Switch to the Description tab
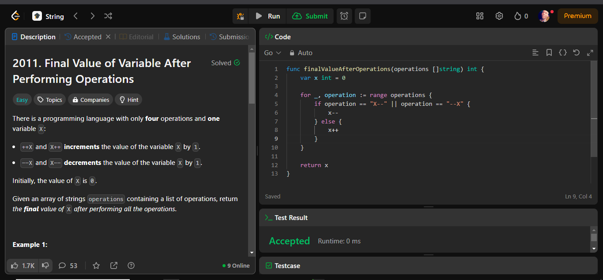Screen dimensions: 603x280 34,37
